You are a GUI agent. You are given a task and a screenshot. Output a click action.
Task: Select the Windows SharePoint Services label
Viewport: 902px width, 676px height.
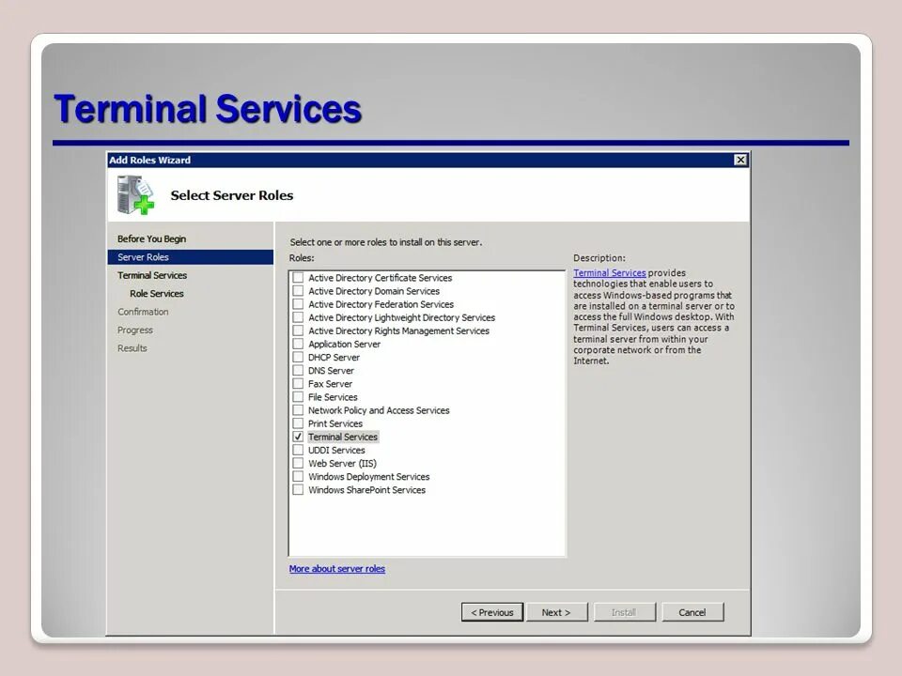[367, 490]
